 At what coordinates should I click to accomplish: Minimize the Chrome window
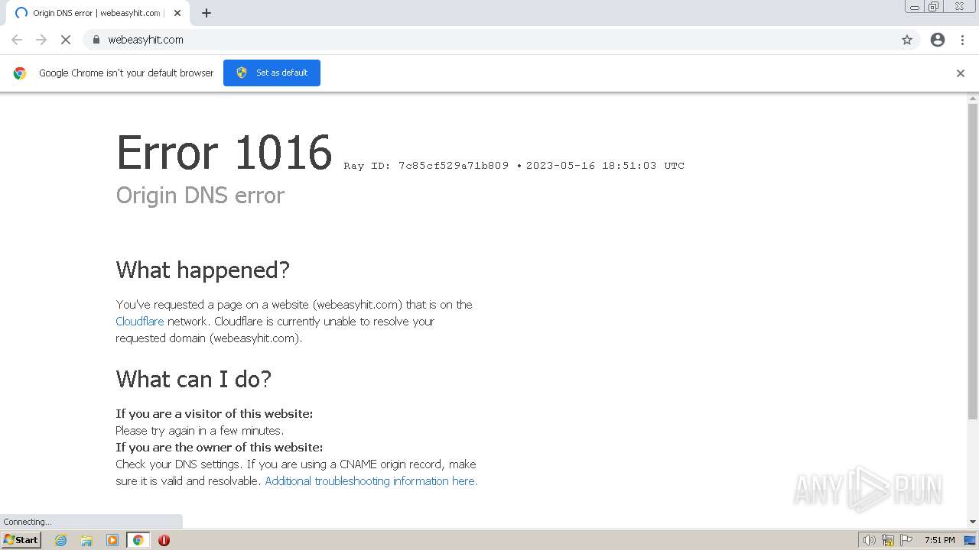[915, 7]
